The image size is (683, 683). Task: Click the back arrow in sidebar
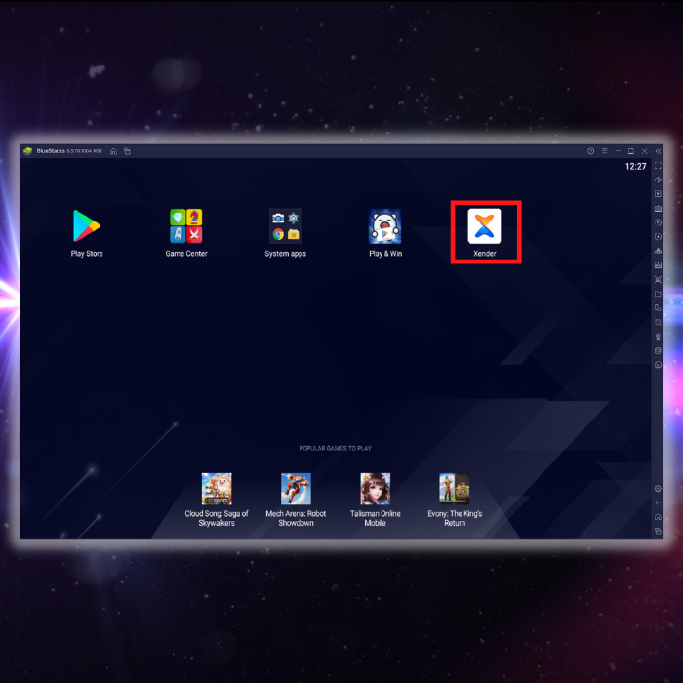tap(659, 502)
